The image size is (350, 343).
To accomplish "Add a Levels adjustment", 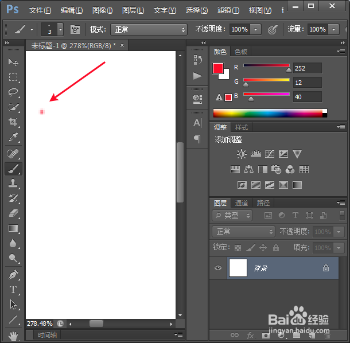I will (x=256, y=154).
